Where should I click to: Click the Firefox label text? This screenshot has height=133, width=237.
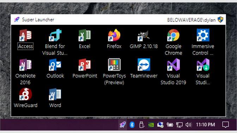point(114,46)
